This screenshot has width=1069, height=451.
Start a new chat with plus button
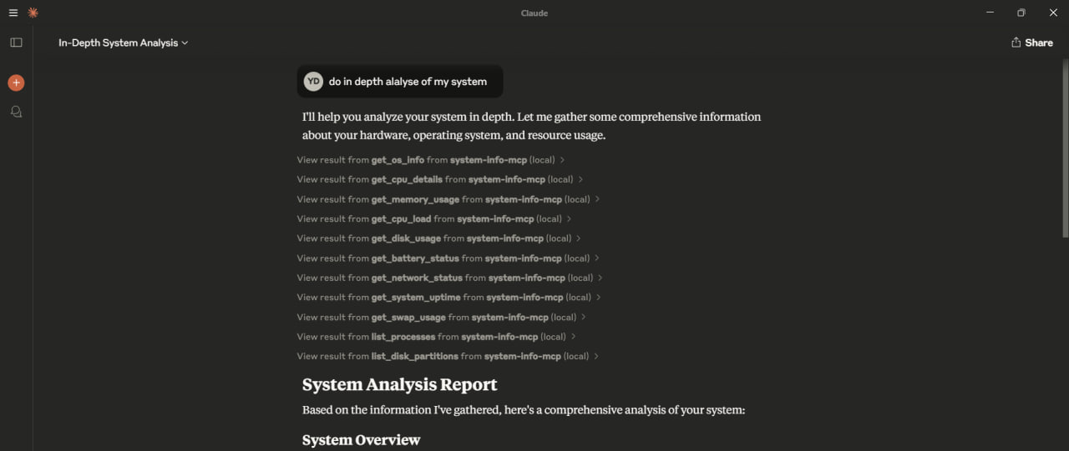tap(16, 83)
